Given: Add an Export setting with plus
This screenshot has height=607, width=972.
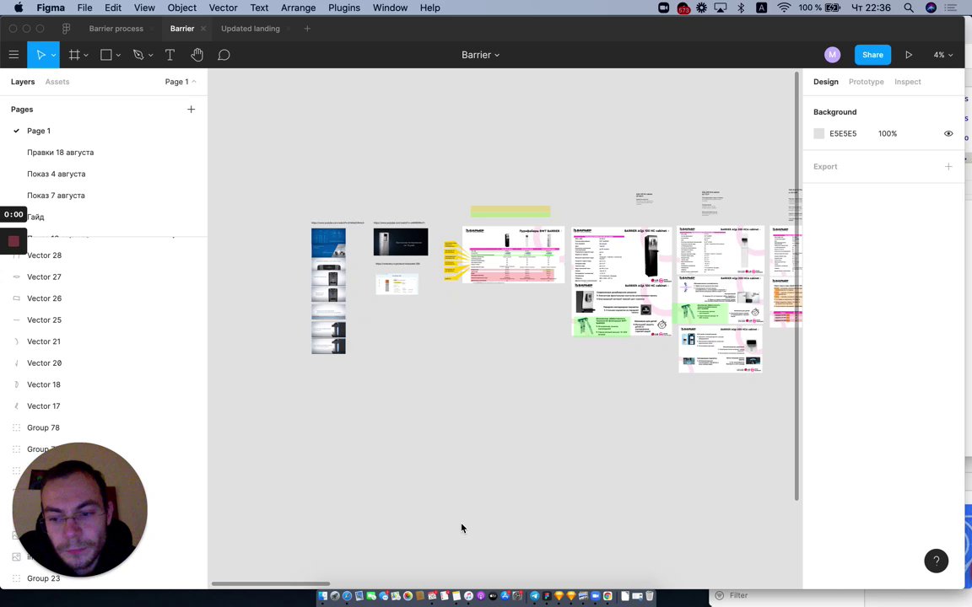Looking at the screenshot, I should coord(948,166).
